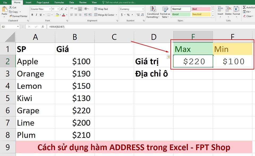Activate the Format Painter
Image resolution: width=255 pixels, height=156 pixels.
[18, 16]
